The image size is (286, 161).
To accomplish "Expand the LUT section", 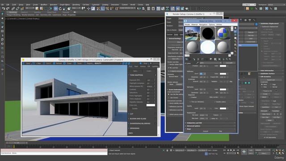I will pyautogui.click(x=131, y=114).
